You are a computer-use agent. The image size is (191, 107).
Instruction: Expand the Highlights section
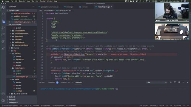pyautogui.click(x=13, y=103)
